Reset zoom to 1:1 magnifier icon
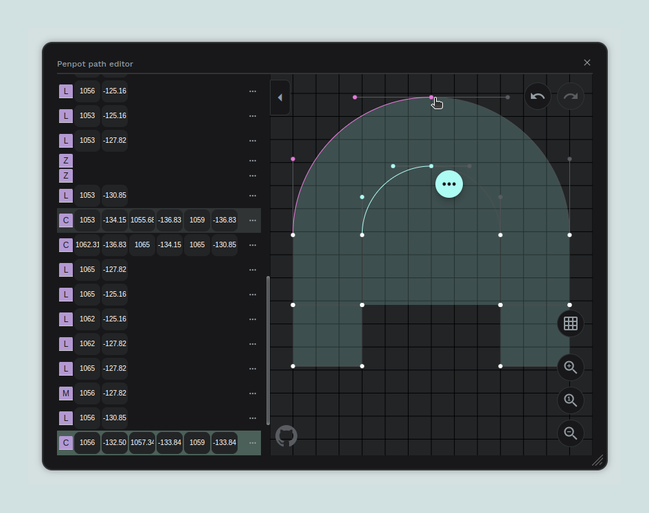The image size is (649, 513). coord(570,400)
